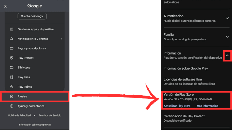
Task: Click the Play Protect shield icon
Action: [12, 58]
